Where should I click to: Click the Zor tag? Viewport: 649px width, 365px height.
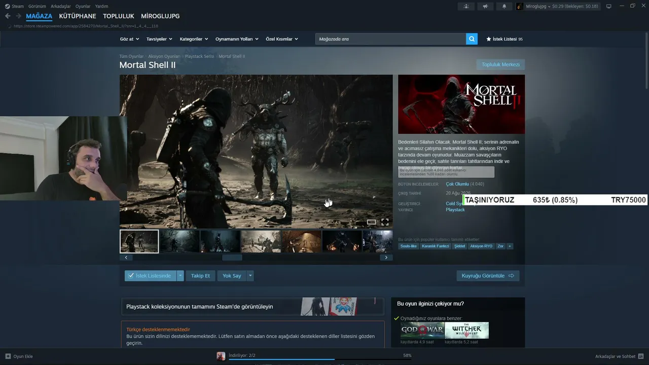[x=500, y=246]
